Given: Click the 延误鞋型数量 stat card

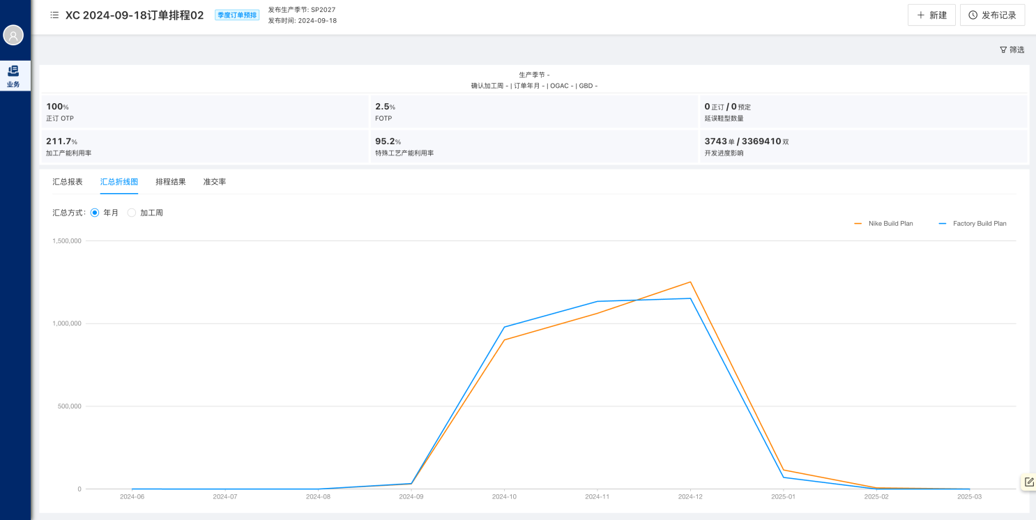Looking at the screenshot, I should (x=863, y=112).
